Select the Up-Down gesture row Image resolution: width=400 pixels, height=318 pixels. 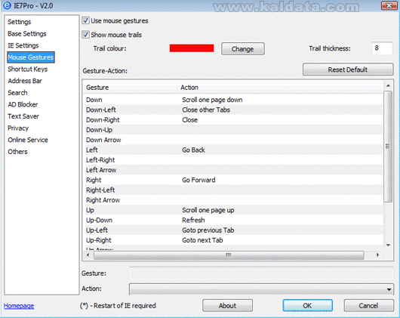(x=233, y=220)
